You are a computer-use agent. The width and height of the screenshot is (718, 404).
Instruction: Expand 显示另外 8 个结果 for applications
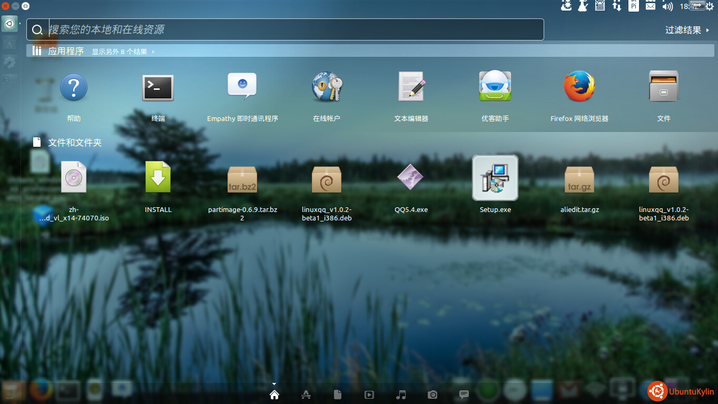click(123, 52)
